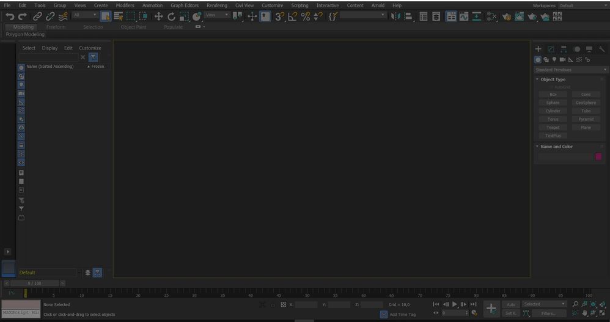
Task: Open the Graph Editors menu
Action: (x=185, y=5)
